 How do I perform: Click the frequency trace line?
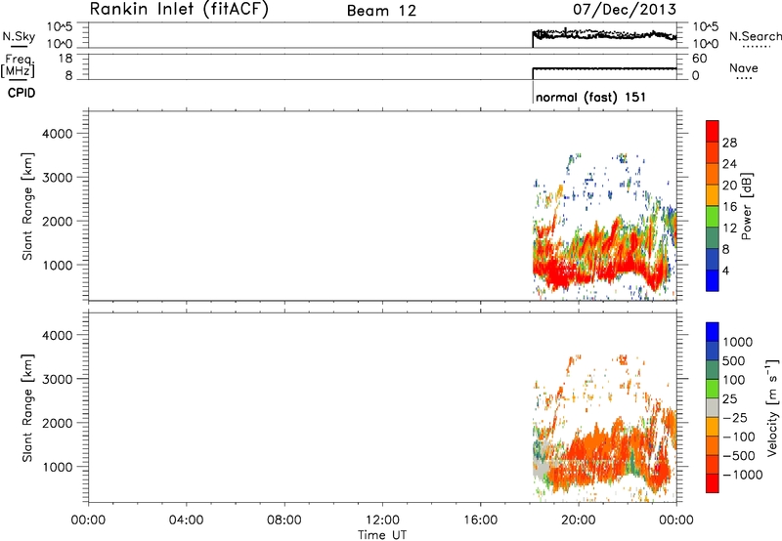tap(604, 68)
